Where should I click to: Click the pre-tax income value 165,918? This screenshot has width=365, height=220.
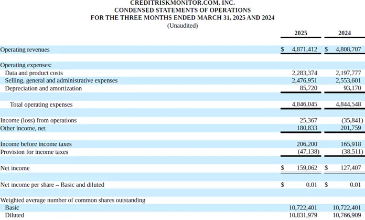(x=351, y=144)
